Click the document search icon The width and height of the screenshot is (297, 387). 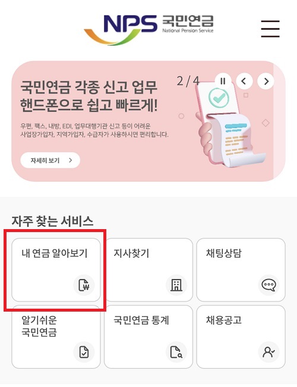click(176, 352)
